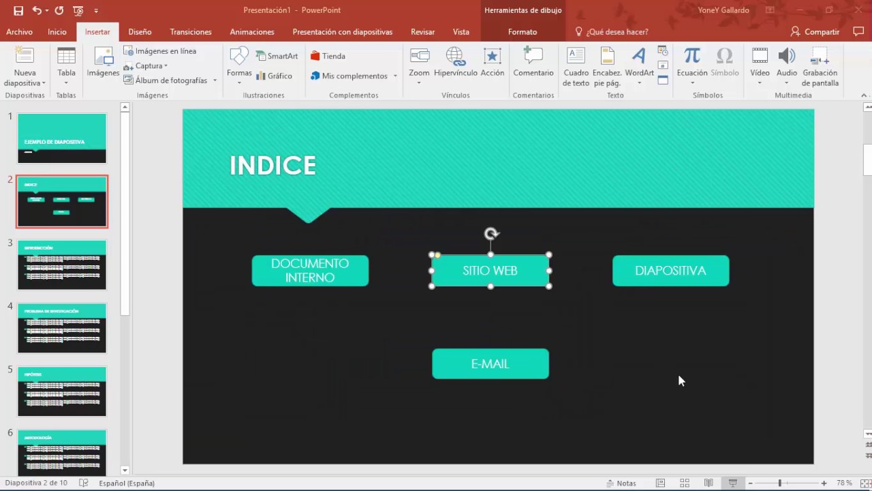The image size is (872, 491).
Task: Open the Acción settings button
Action: pyautogui.click(x=492, y=63)
